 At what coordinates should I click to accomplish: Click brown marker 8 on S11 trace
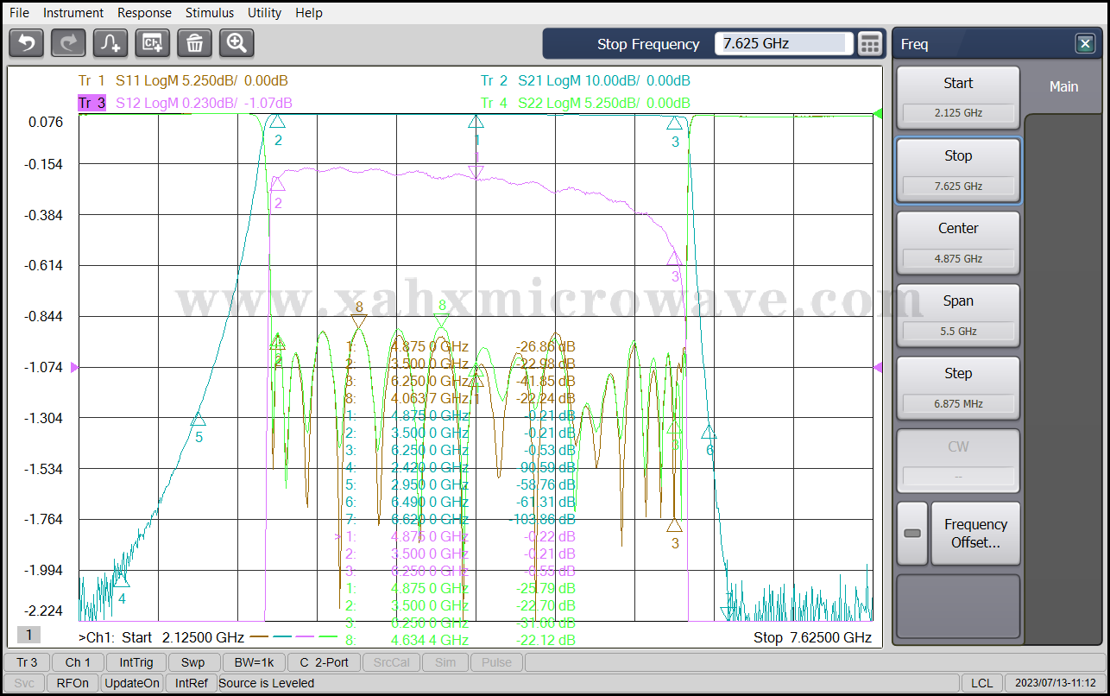point(359,322)
